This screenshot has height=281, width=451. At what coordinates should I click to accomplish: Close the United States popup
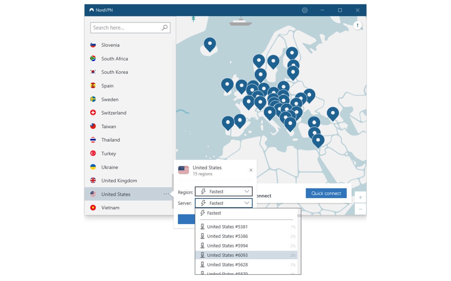tap(251, 170)
